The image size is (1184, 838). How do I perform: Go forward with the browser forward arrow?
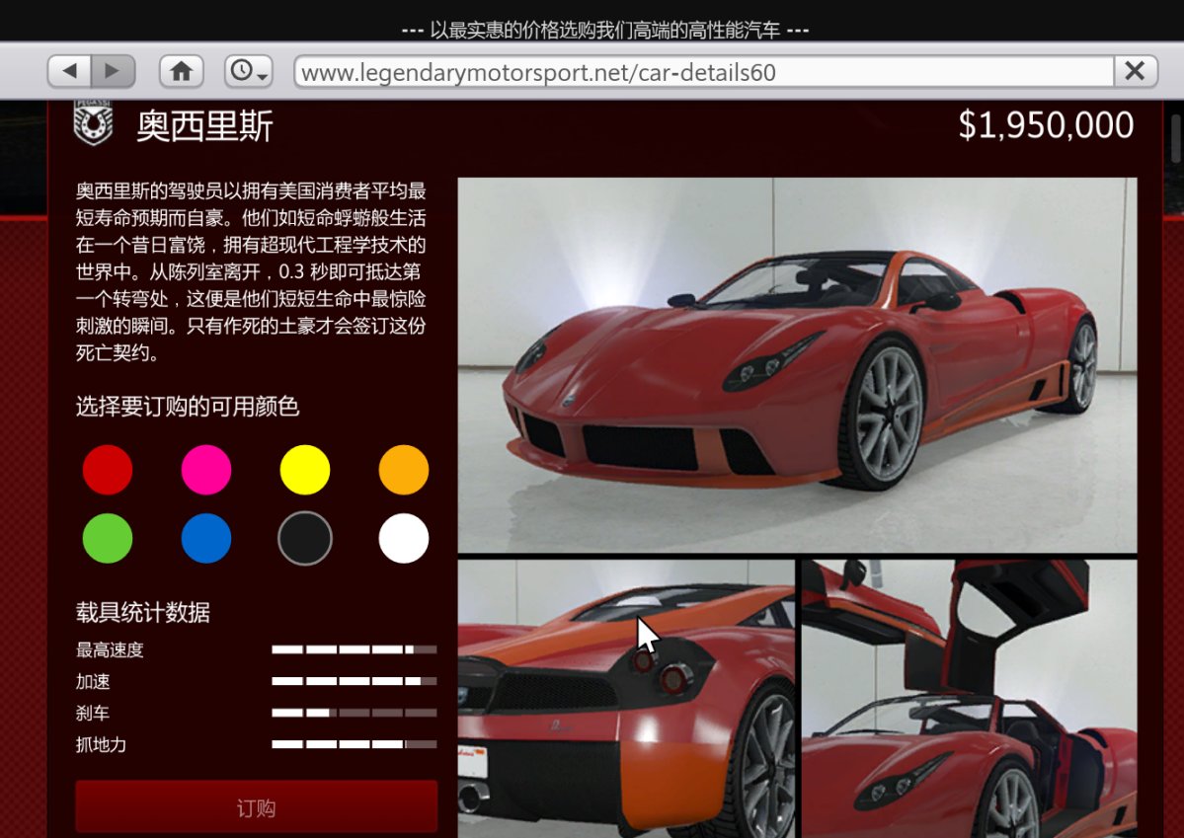[x=114, y=72]
